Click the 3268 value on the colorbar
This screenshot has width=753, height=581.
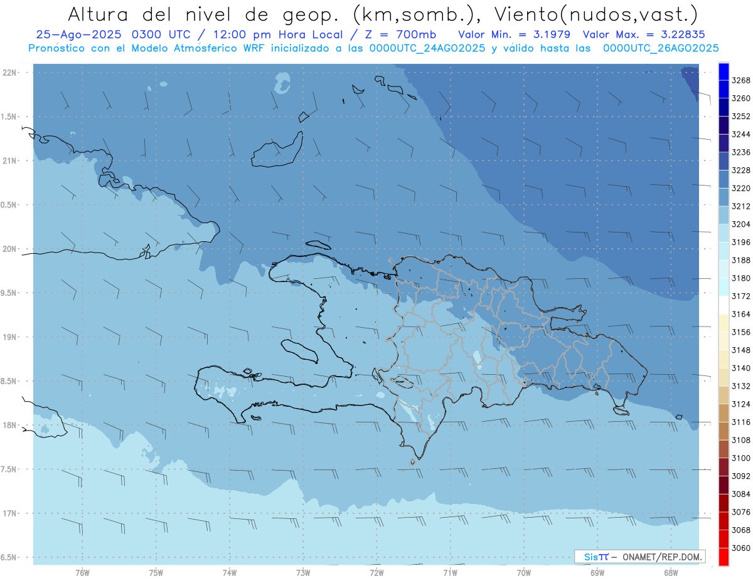741,80
